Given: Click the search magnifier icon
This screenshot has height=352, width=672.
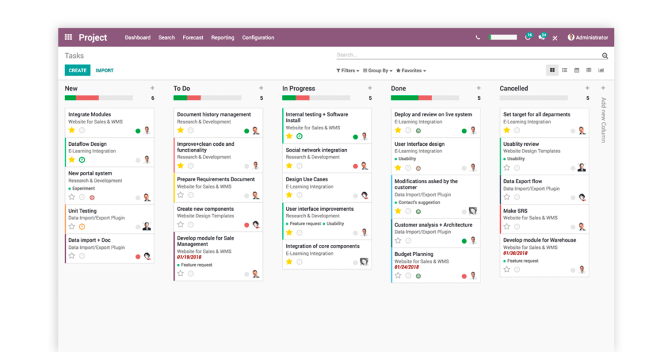Looking at the screenshot, I should pos(605,56).
